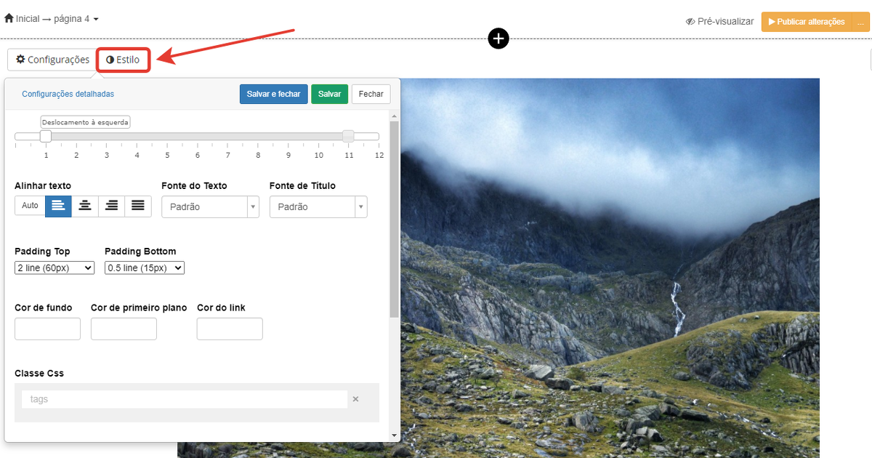Click the Cor de fundo color field
872x458 pixels.
coord(47,329)
